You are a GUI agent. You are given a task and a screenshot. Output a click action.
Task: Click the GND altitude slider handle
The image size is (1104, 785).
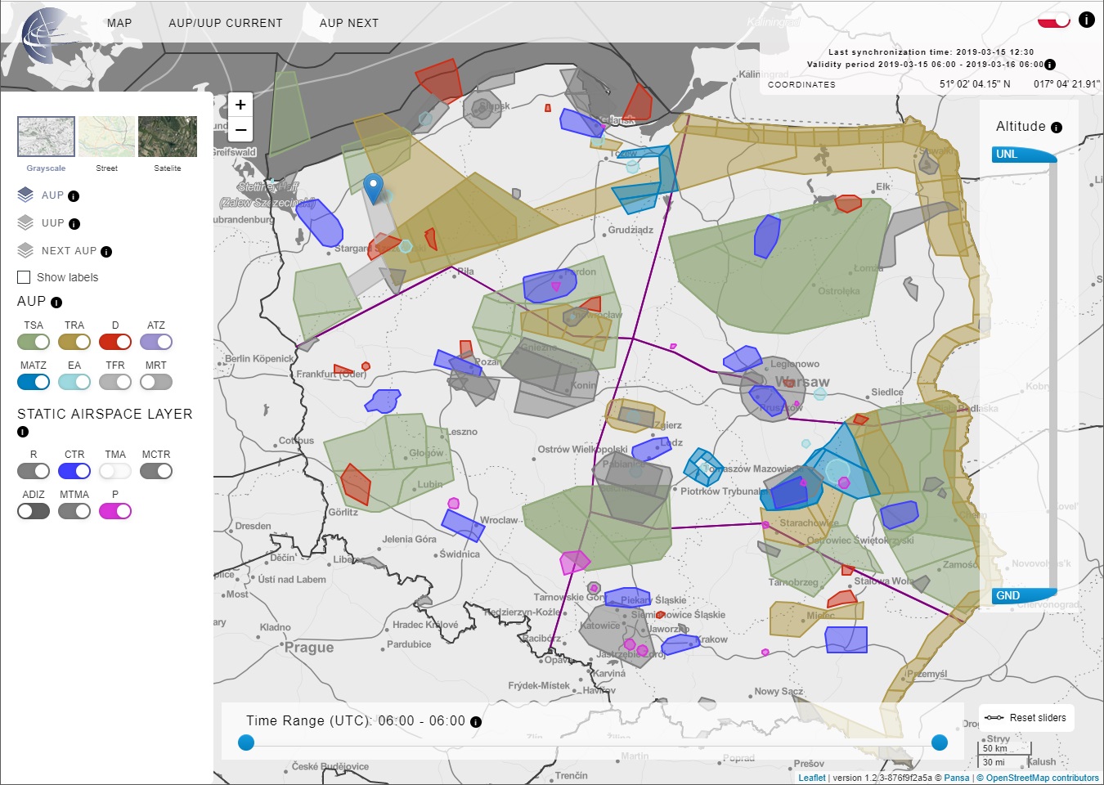(1025, 595)
